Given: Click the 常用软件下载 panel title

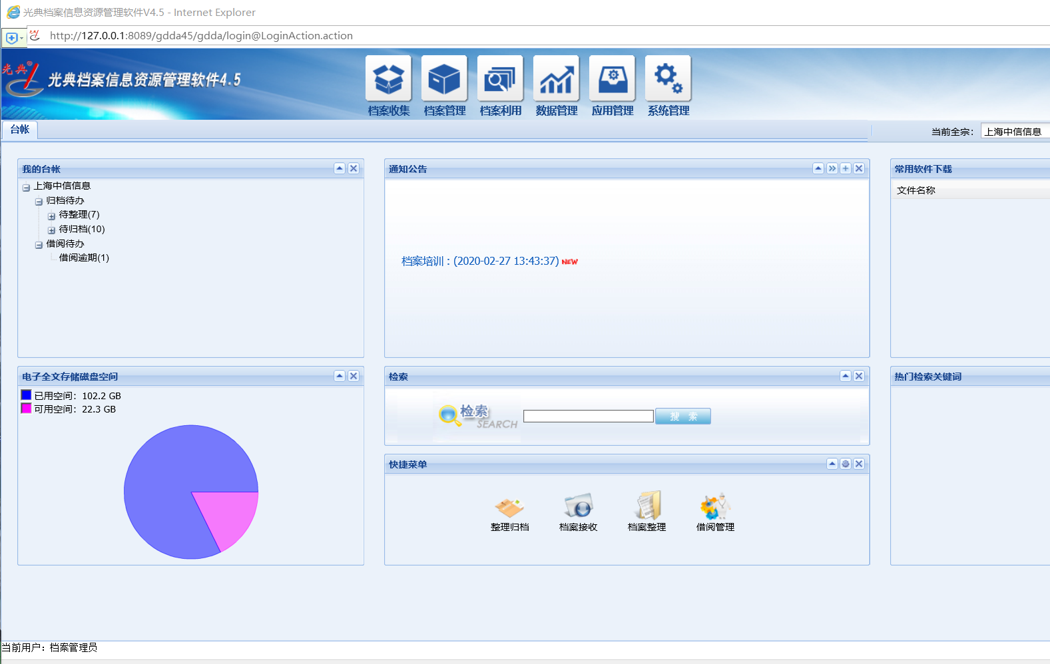Looking at the screenshot, I should (923, 169).
